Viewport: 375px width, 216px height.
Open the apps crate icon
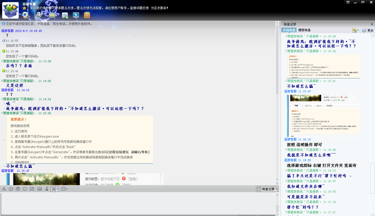(87, 15)
